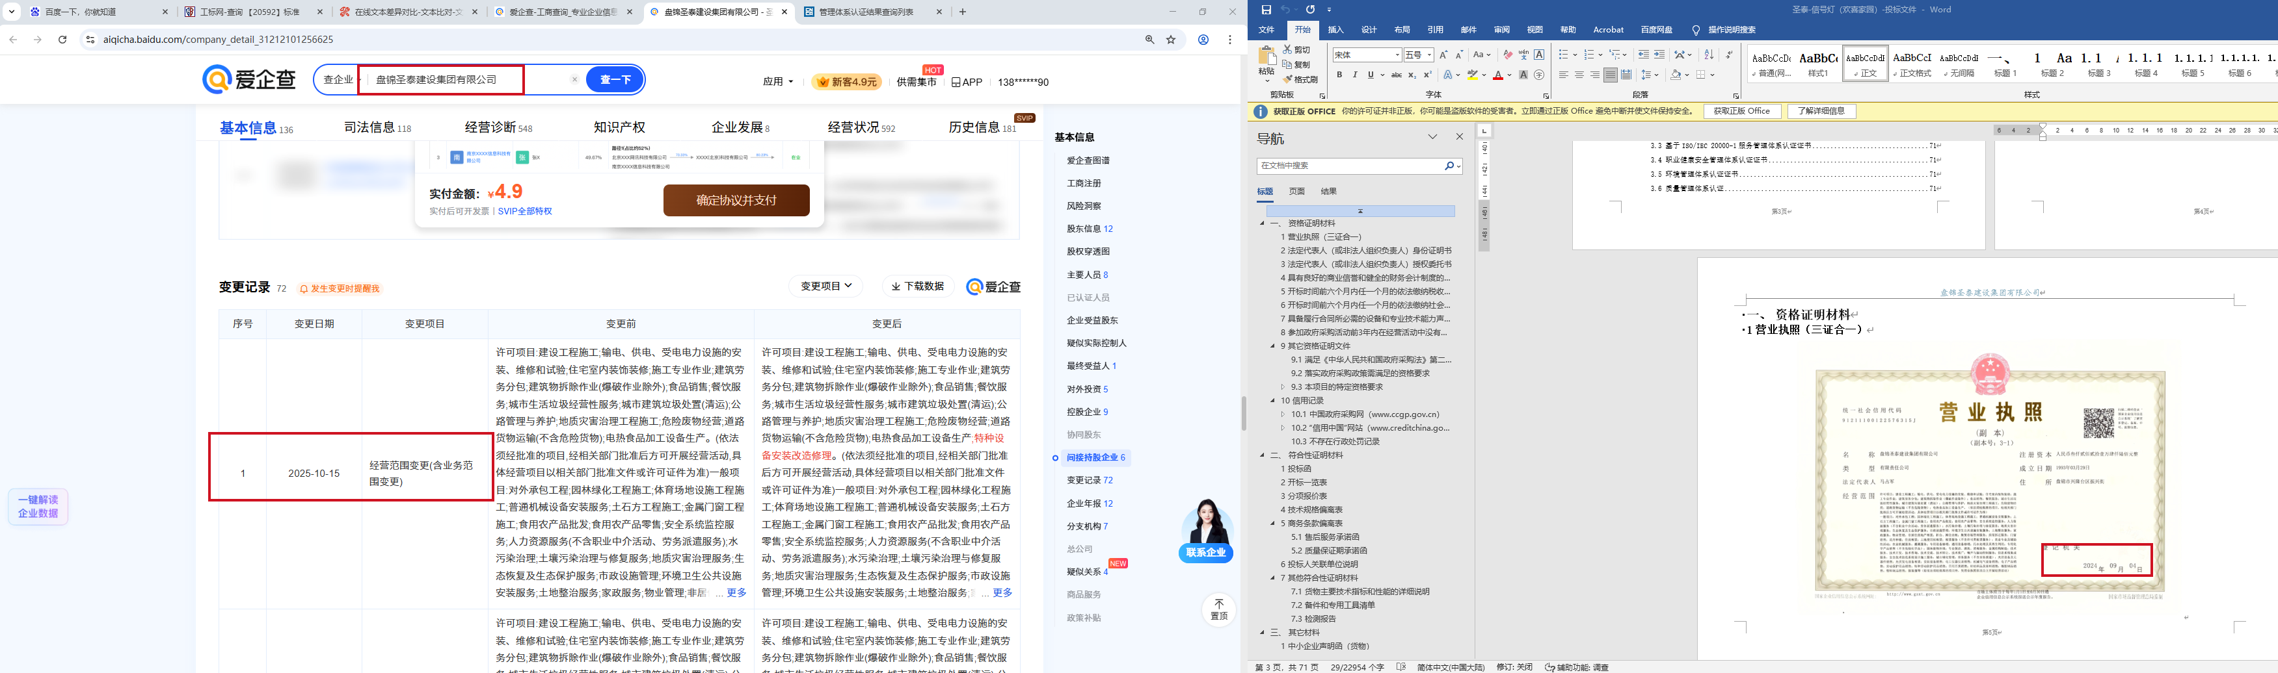Click the Format Painter brush in Word
Image resolution: width=2278 pixels, height=673 pixels.
[1287, 79]
